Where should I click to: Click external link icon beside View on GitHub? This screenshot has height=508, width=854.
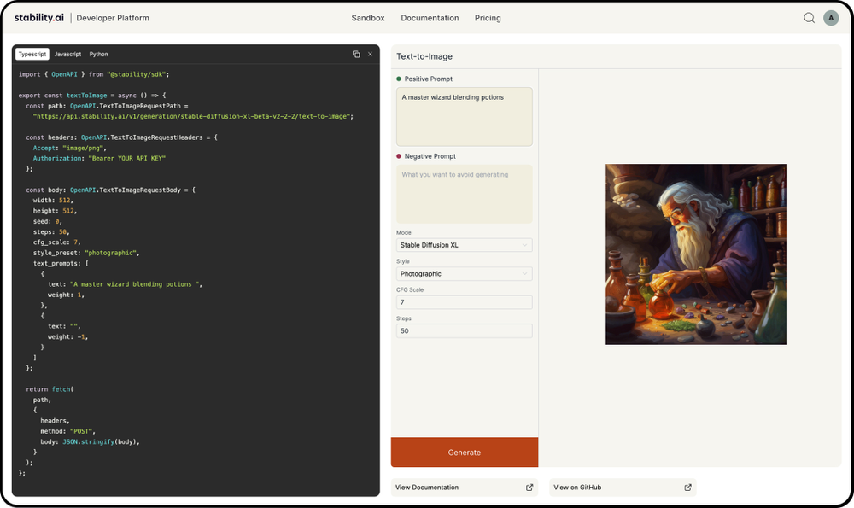click(687, 488)
